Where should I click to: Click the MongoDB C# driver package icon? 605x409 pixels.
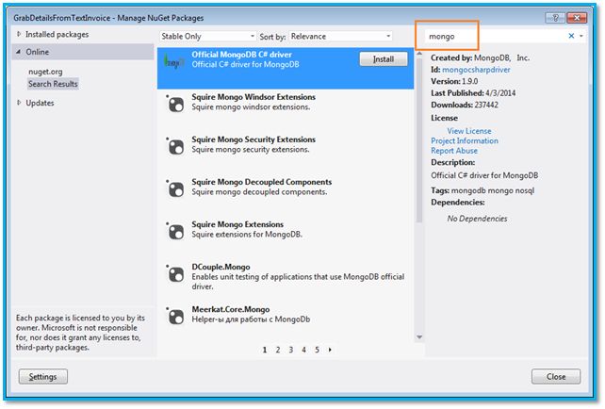click(x=173, y=61)
